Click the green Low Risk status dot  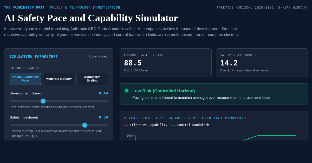click(127, 91)
